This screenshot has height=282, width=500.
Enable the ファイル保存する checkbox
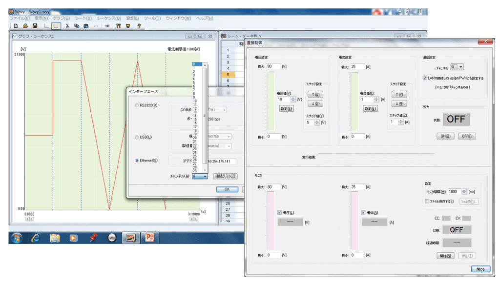click(427, 201)
